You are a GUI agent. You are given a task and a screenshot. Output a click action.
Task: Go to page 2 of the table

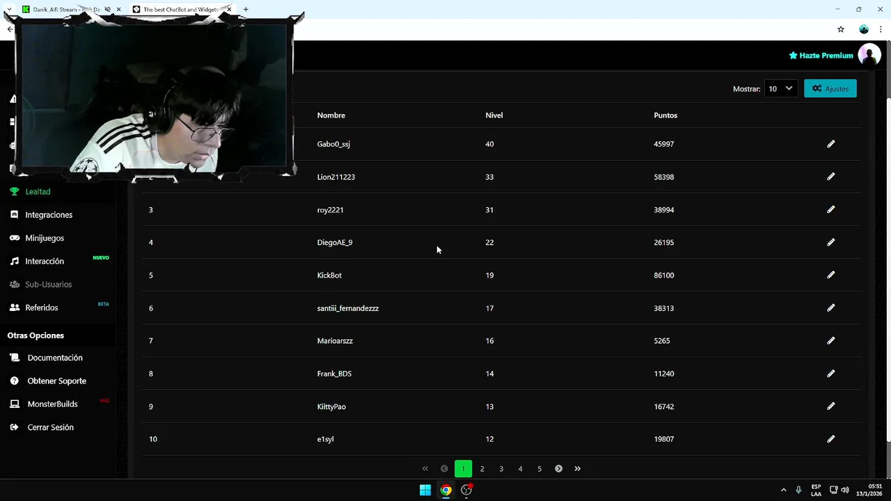click(482, 469)
